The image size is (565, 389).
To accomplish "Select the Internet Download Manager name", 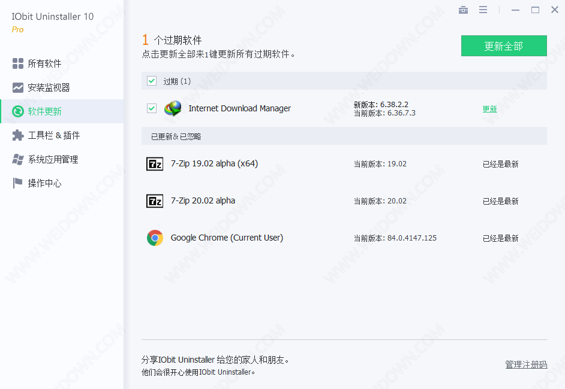I will pos(240,108).
